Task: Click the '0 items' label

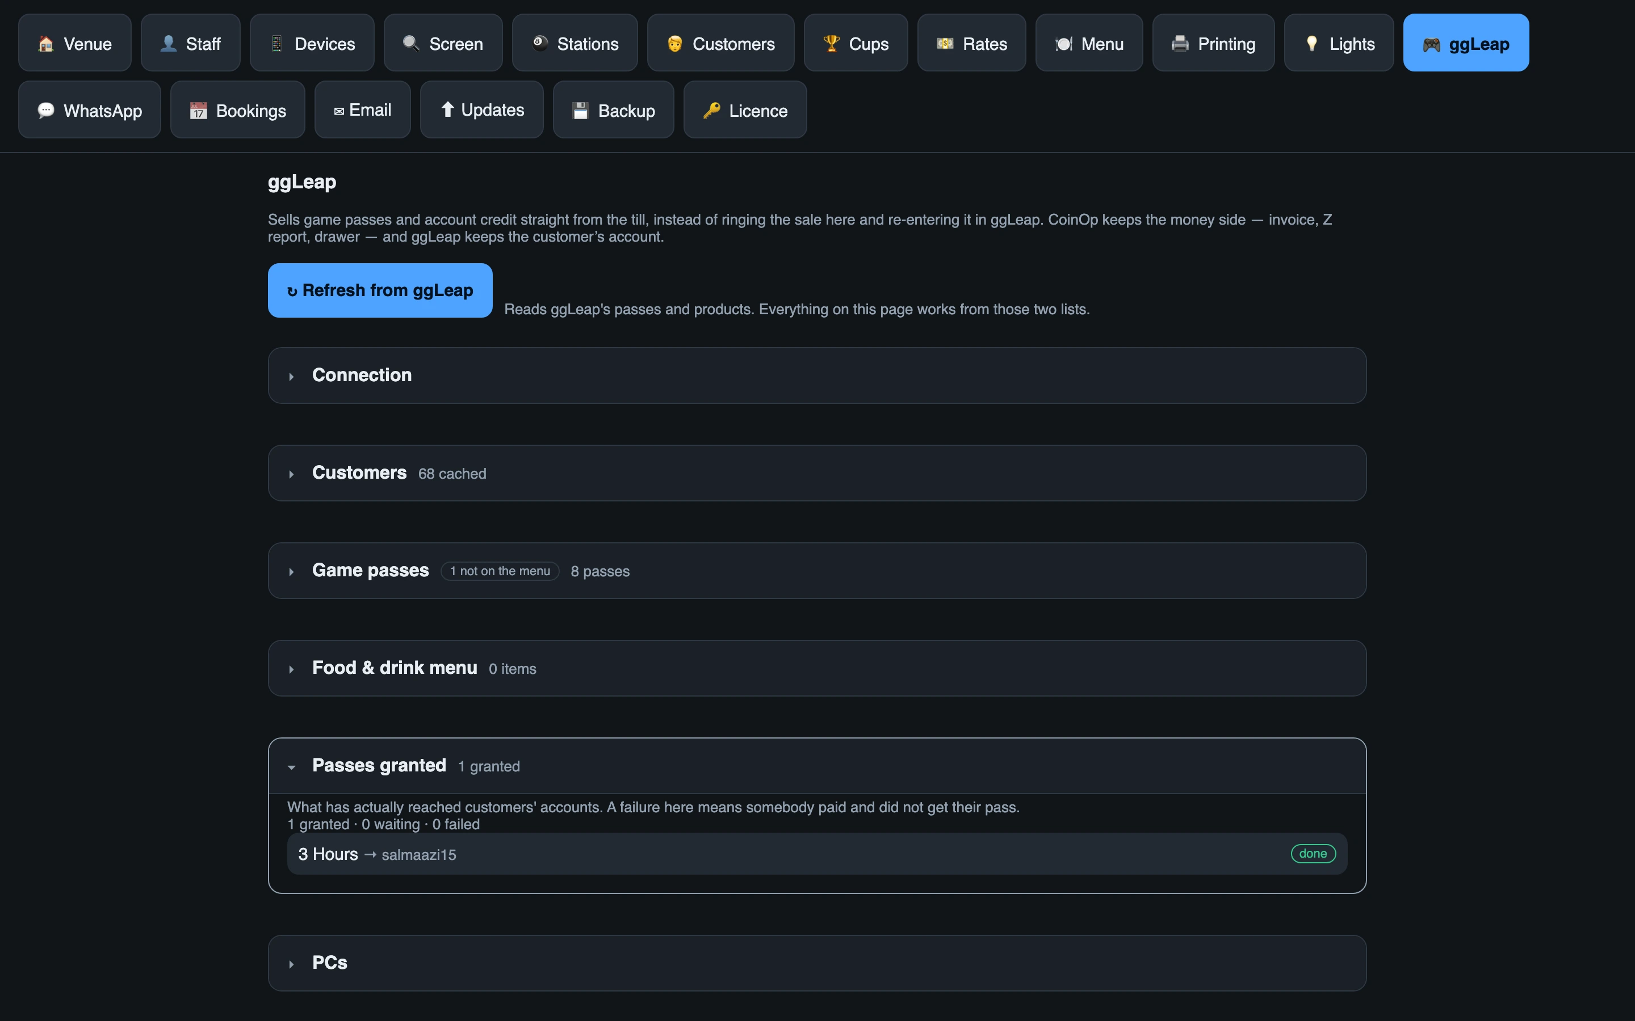Action: tap(512, 669)
